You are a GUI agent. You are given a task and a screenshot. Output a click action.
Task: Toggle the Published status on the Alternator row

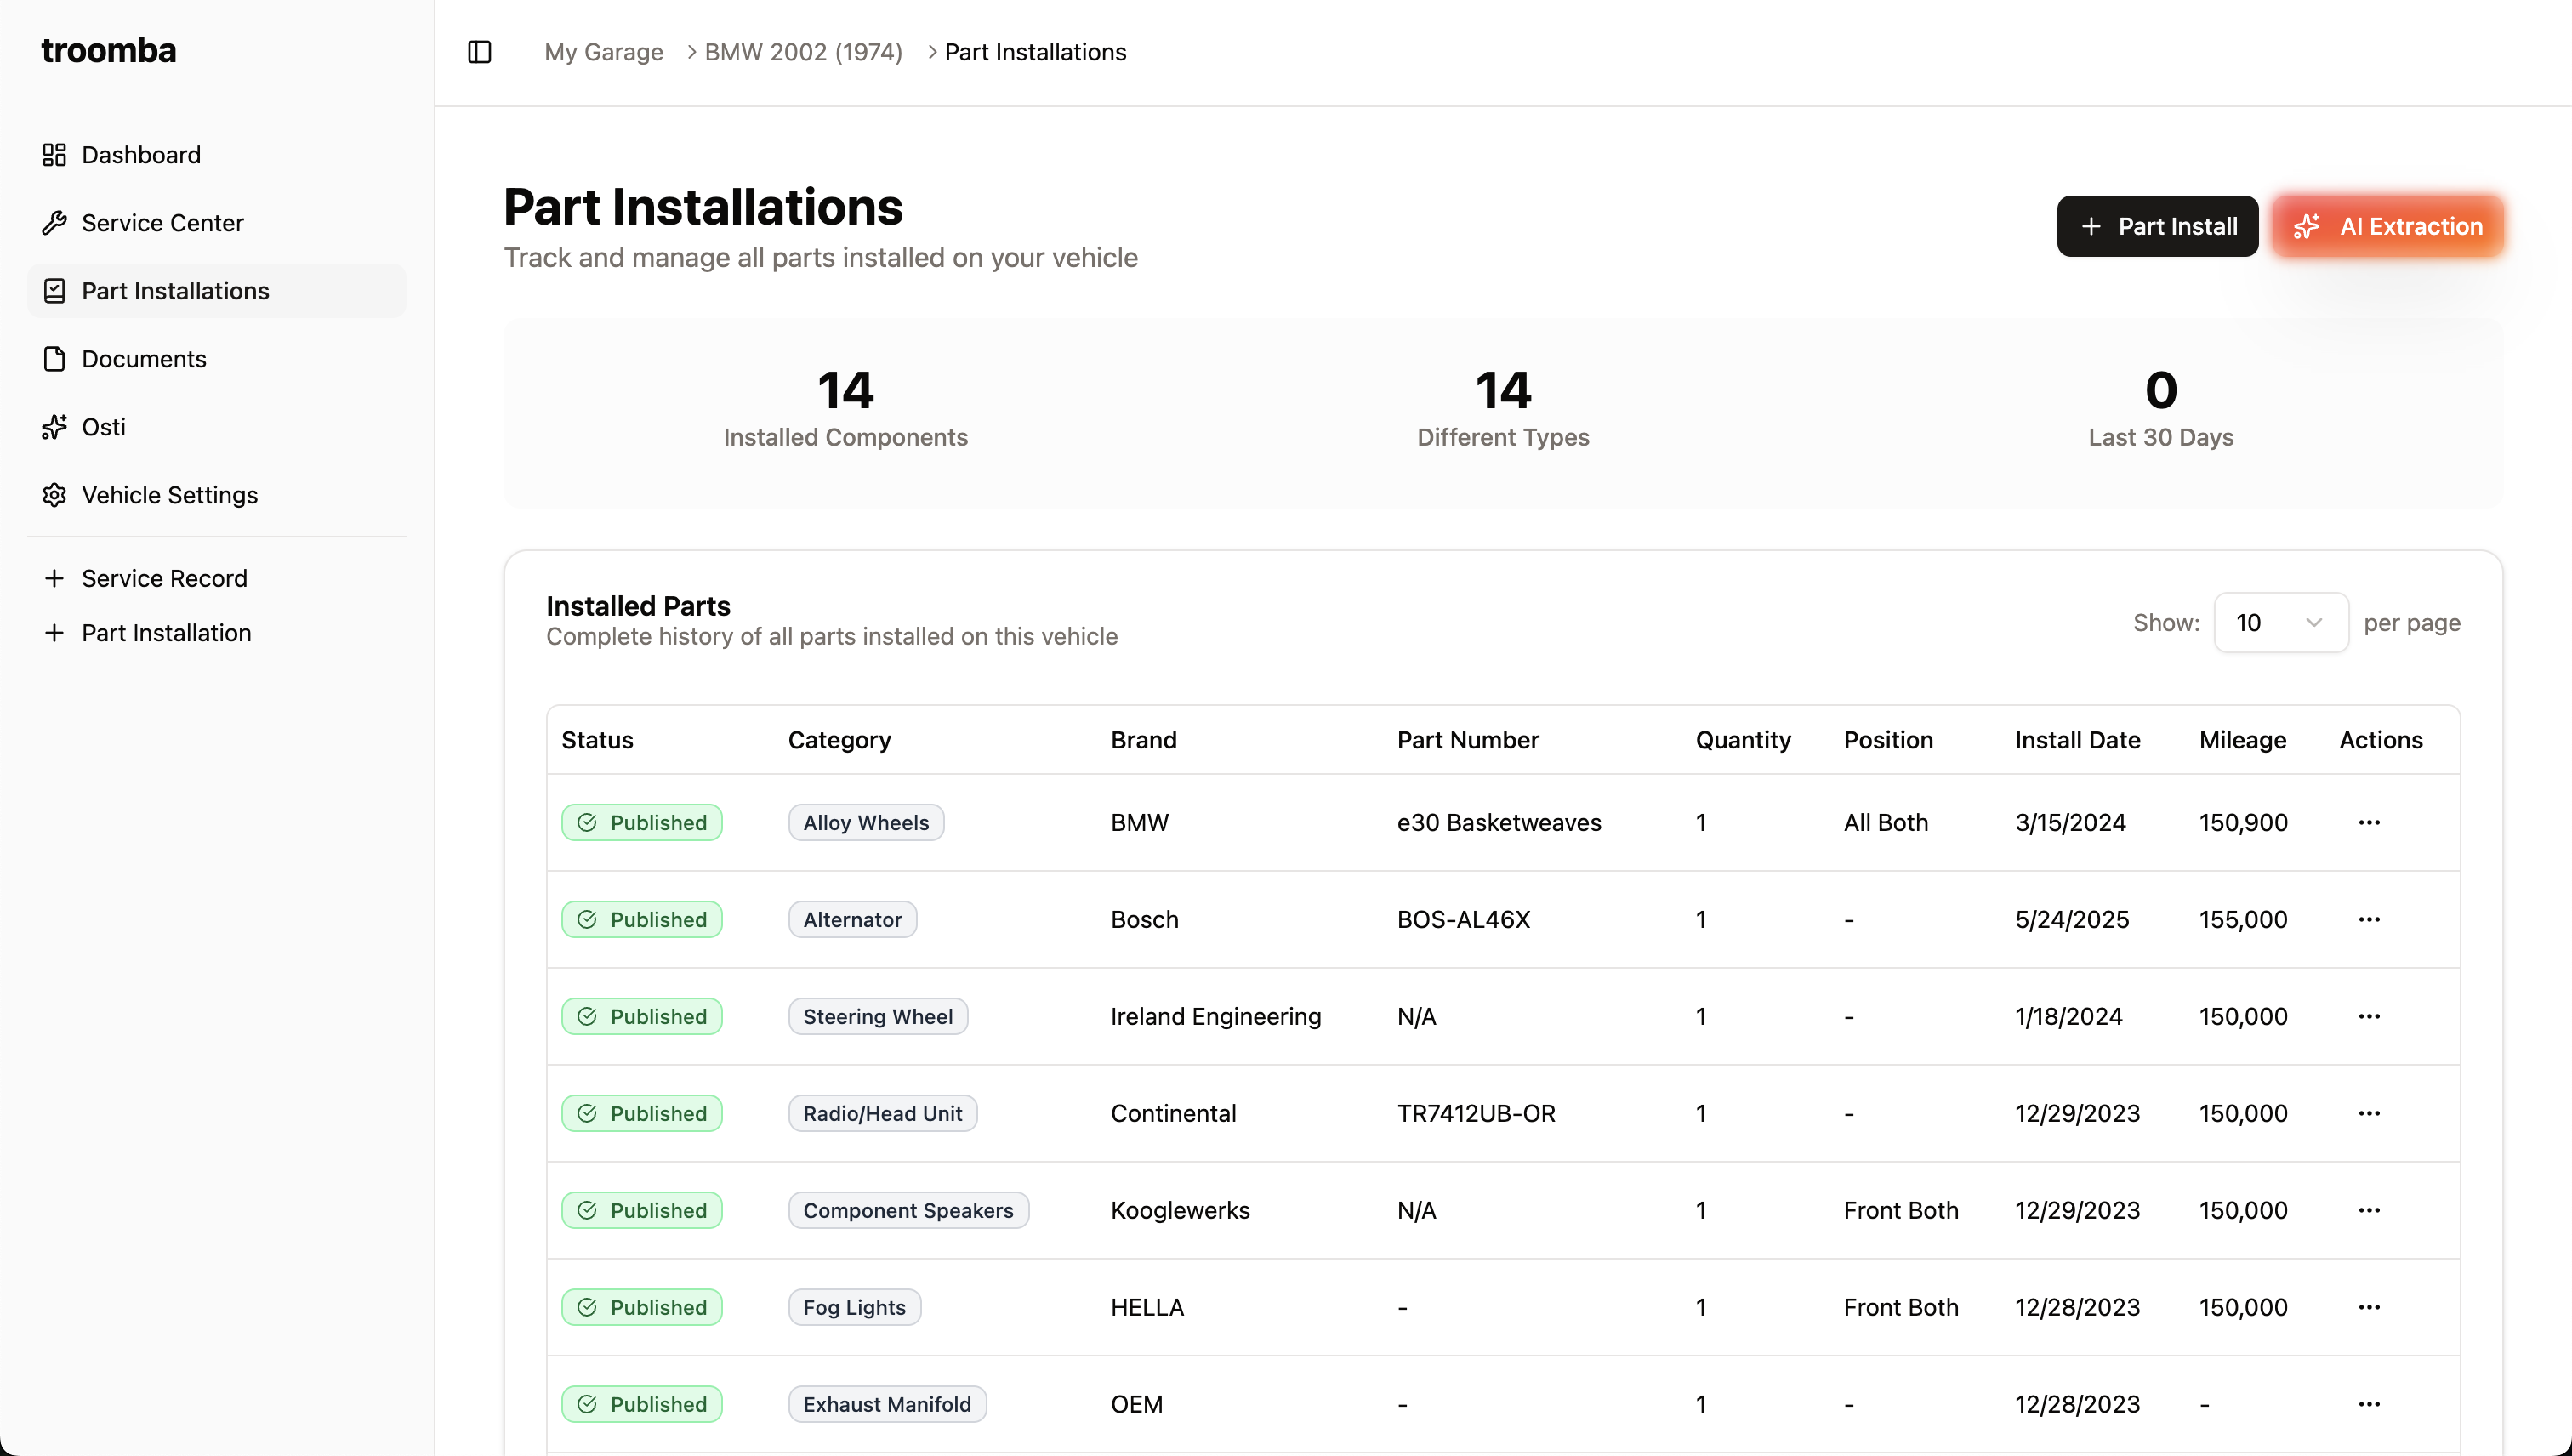pyautogui.click(x=642, y=919)
